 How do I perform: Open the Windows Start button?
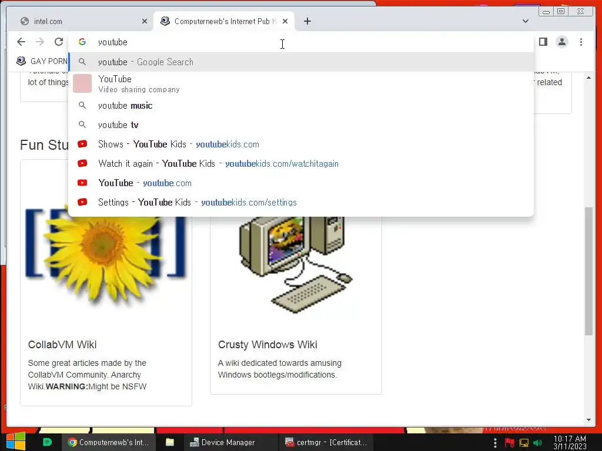coord(15,442)
